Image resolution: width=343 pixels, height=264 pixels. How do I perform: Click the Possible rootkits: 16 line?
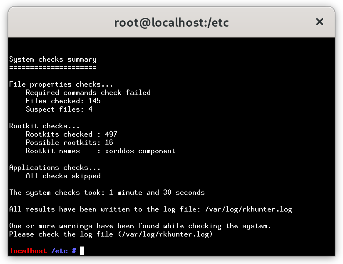click(70, 142)
